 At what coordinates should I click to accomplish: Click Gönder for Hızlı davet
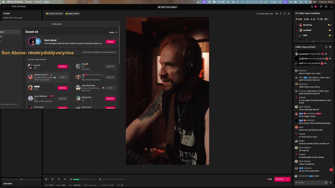110,42
